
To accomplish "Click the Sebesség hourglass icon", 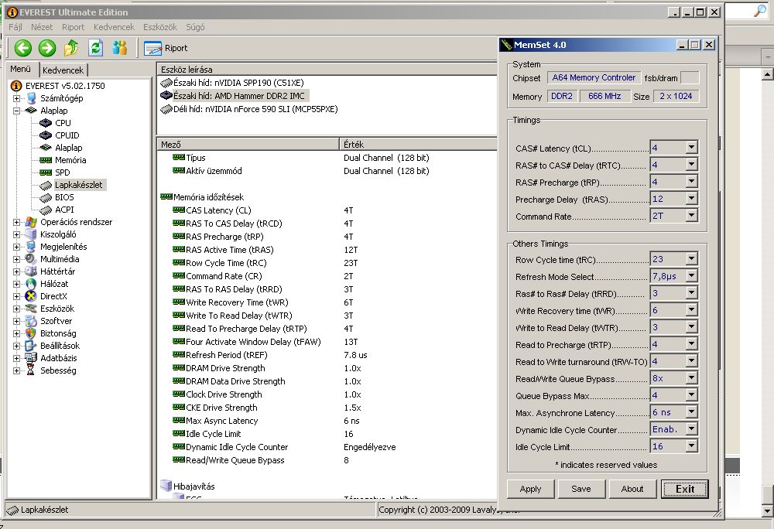I will [31, 370].
